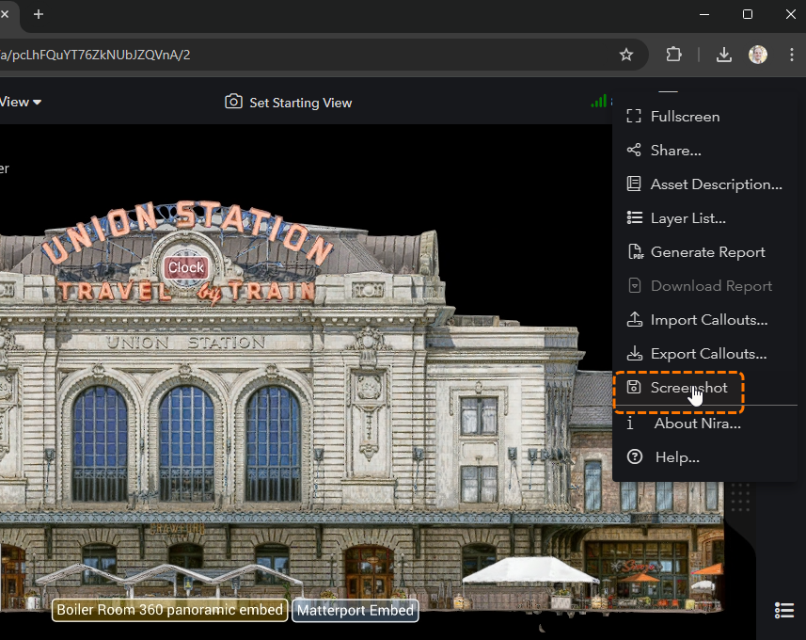Click the Clock callout label

186,267
